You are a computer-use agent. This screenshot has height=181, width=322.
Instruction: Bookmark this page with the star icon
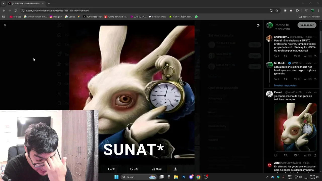click(x=277, y=11)
